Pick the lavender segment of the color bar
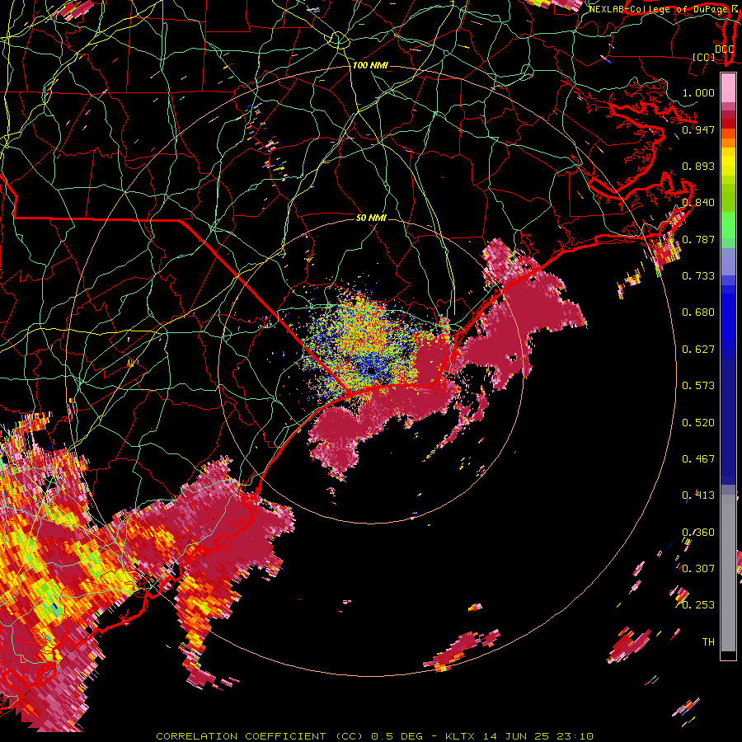This screenshot has width=742, height=742. pos(728,261)
